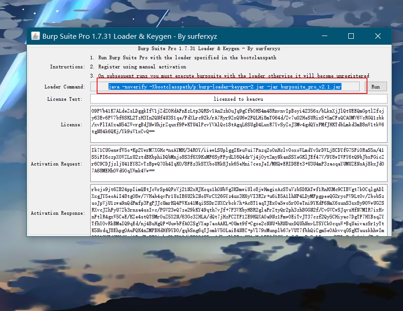Image resolution: width=403 pixels, height=311 pixels.
Task: Maximize the Loader & Keygen window
Action: coord(351,36)
